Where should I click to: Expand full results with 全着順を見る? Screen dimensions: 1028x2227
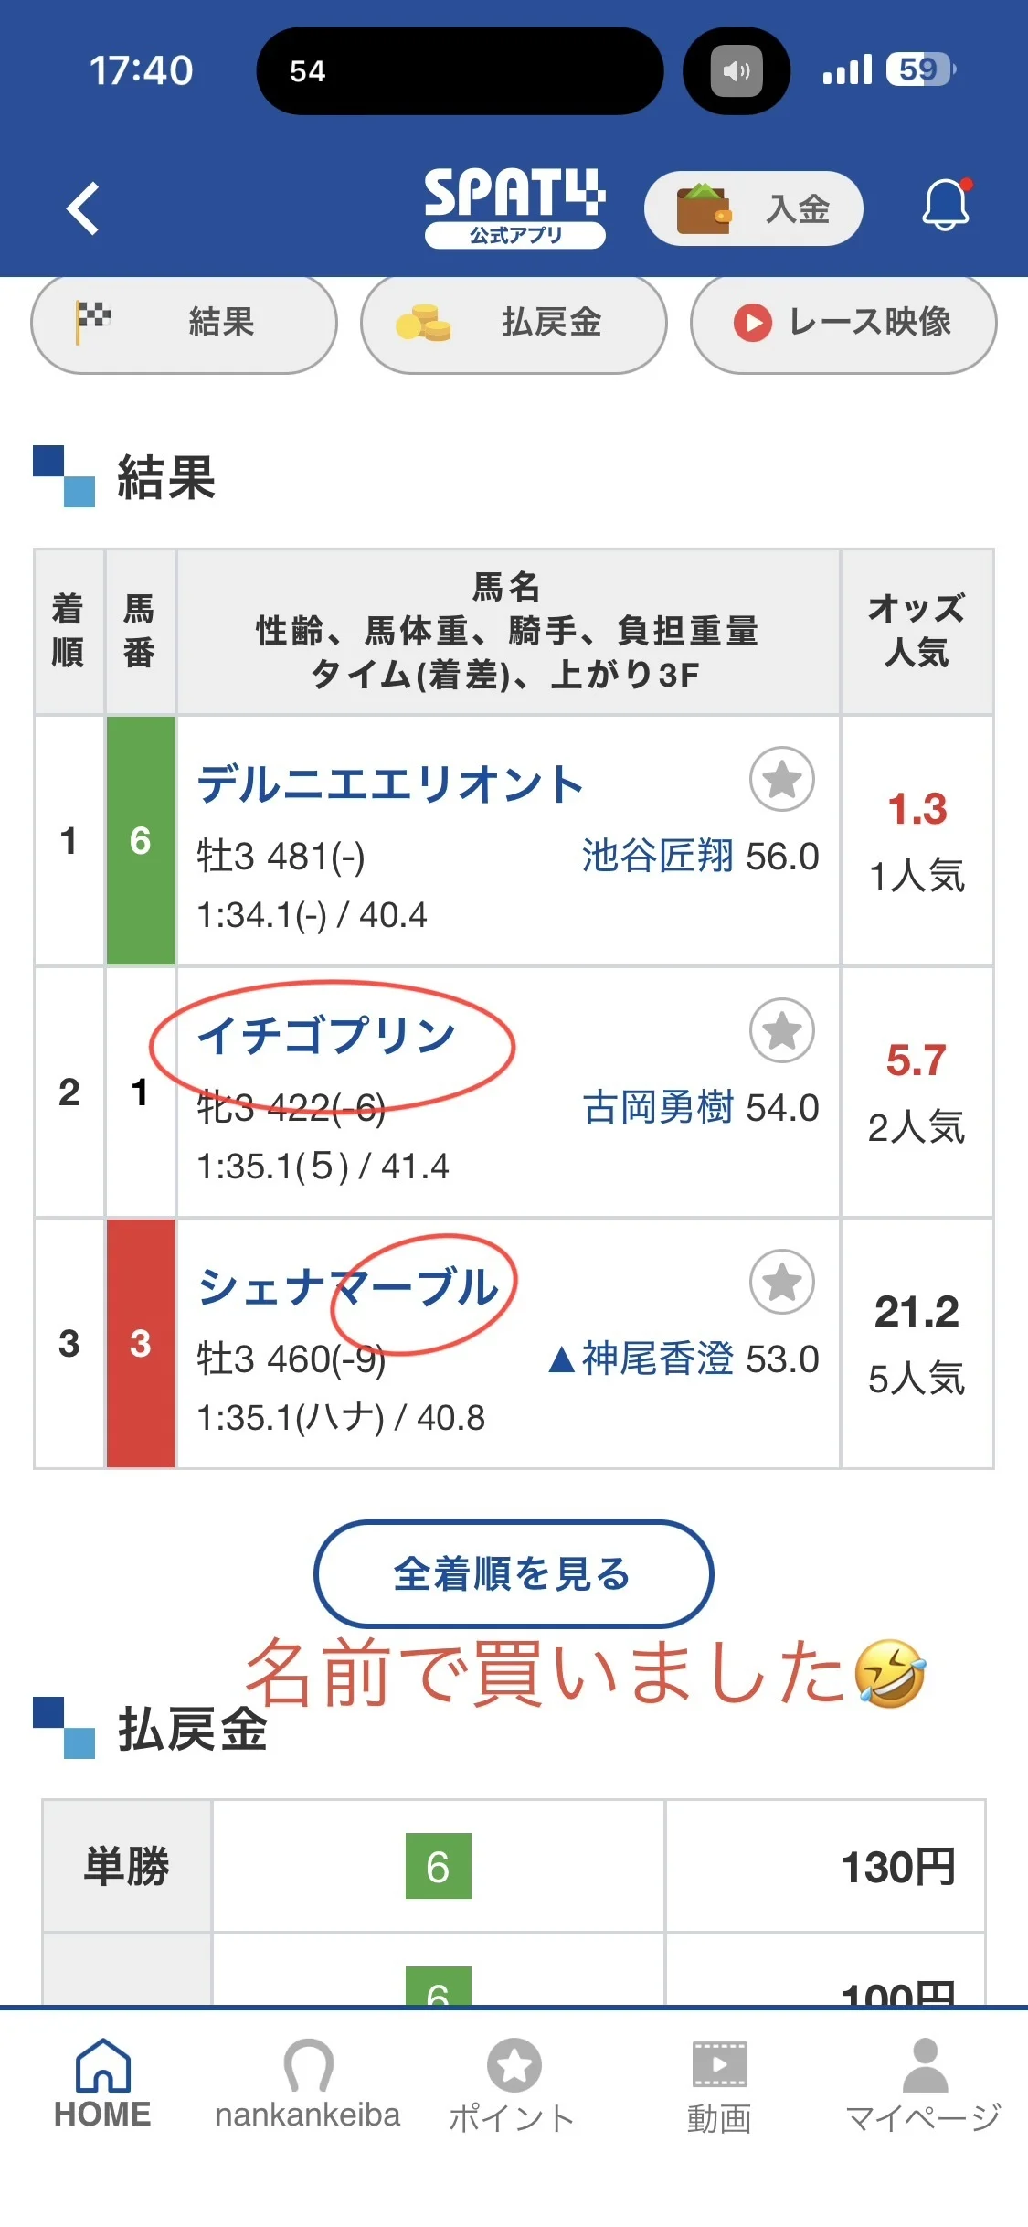coord(514,1574)
